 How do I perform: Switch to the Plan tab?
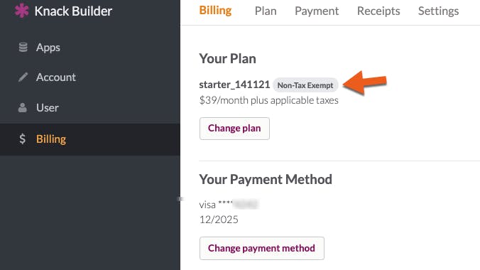pyautogui.click(x=266, y=11)
